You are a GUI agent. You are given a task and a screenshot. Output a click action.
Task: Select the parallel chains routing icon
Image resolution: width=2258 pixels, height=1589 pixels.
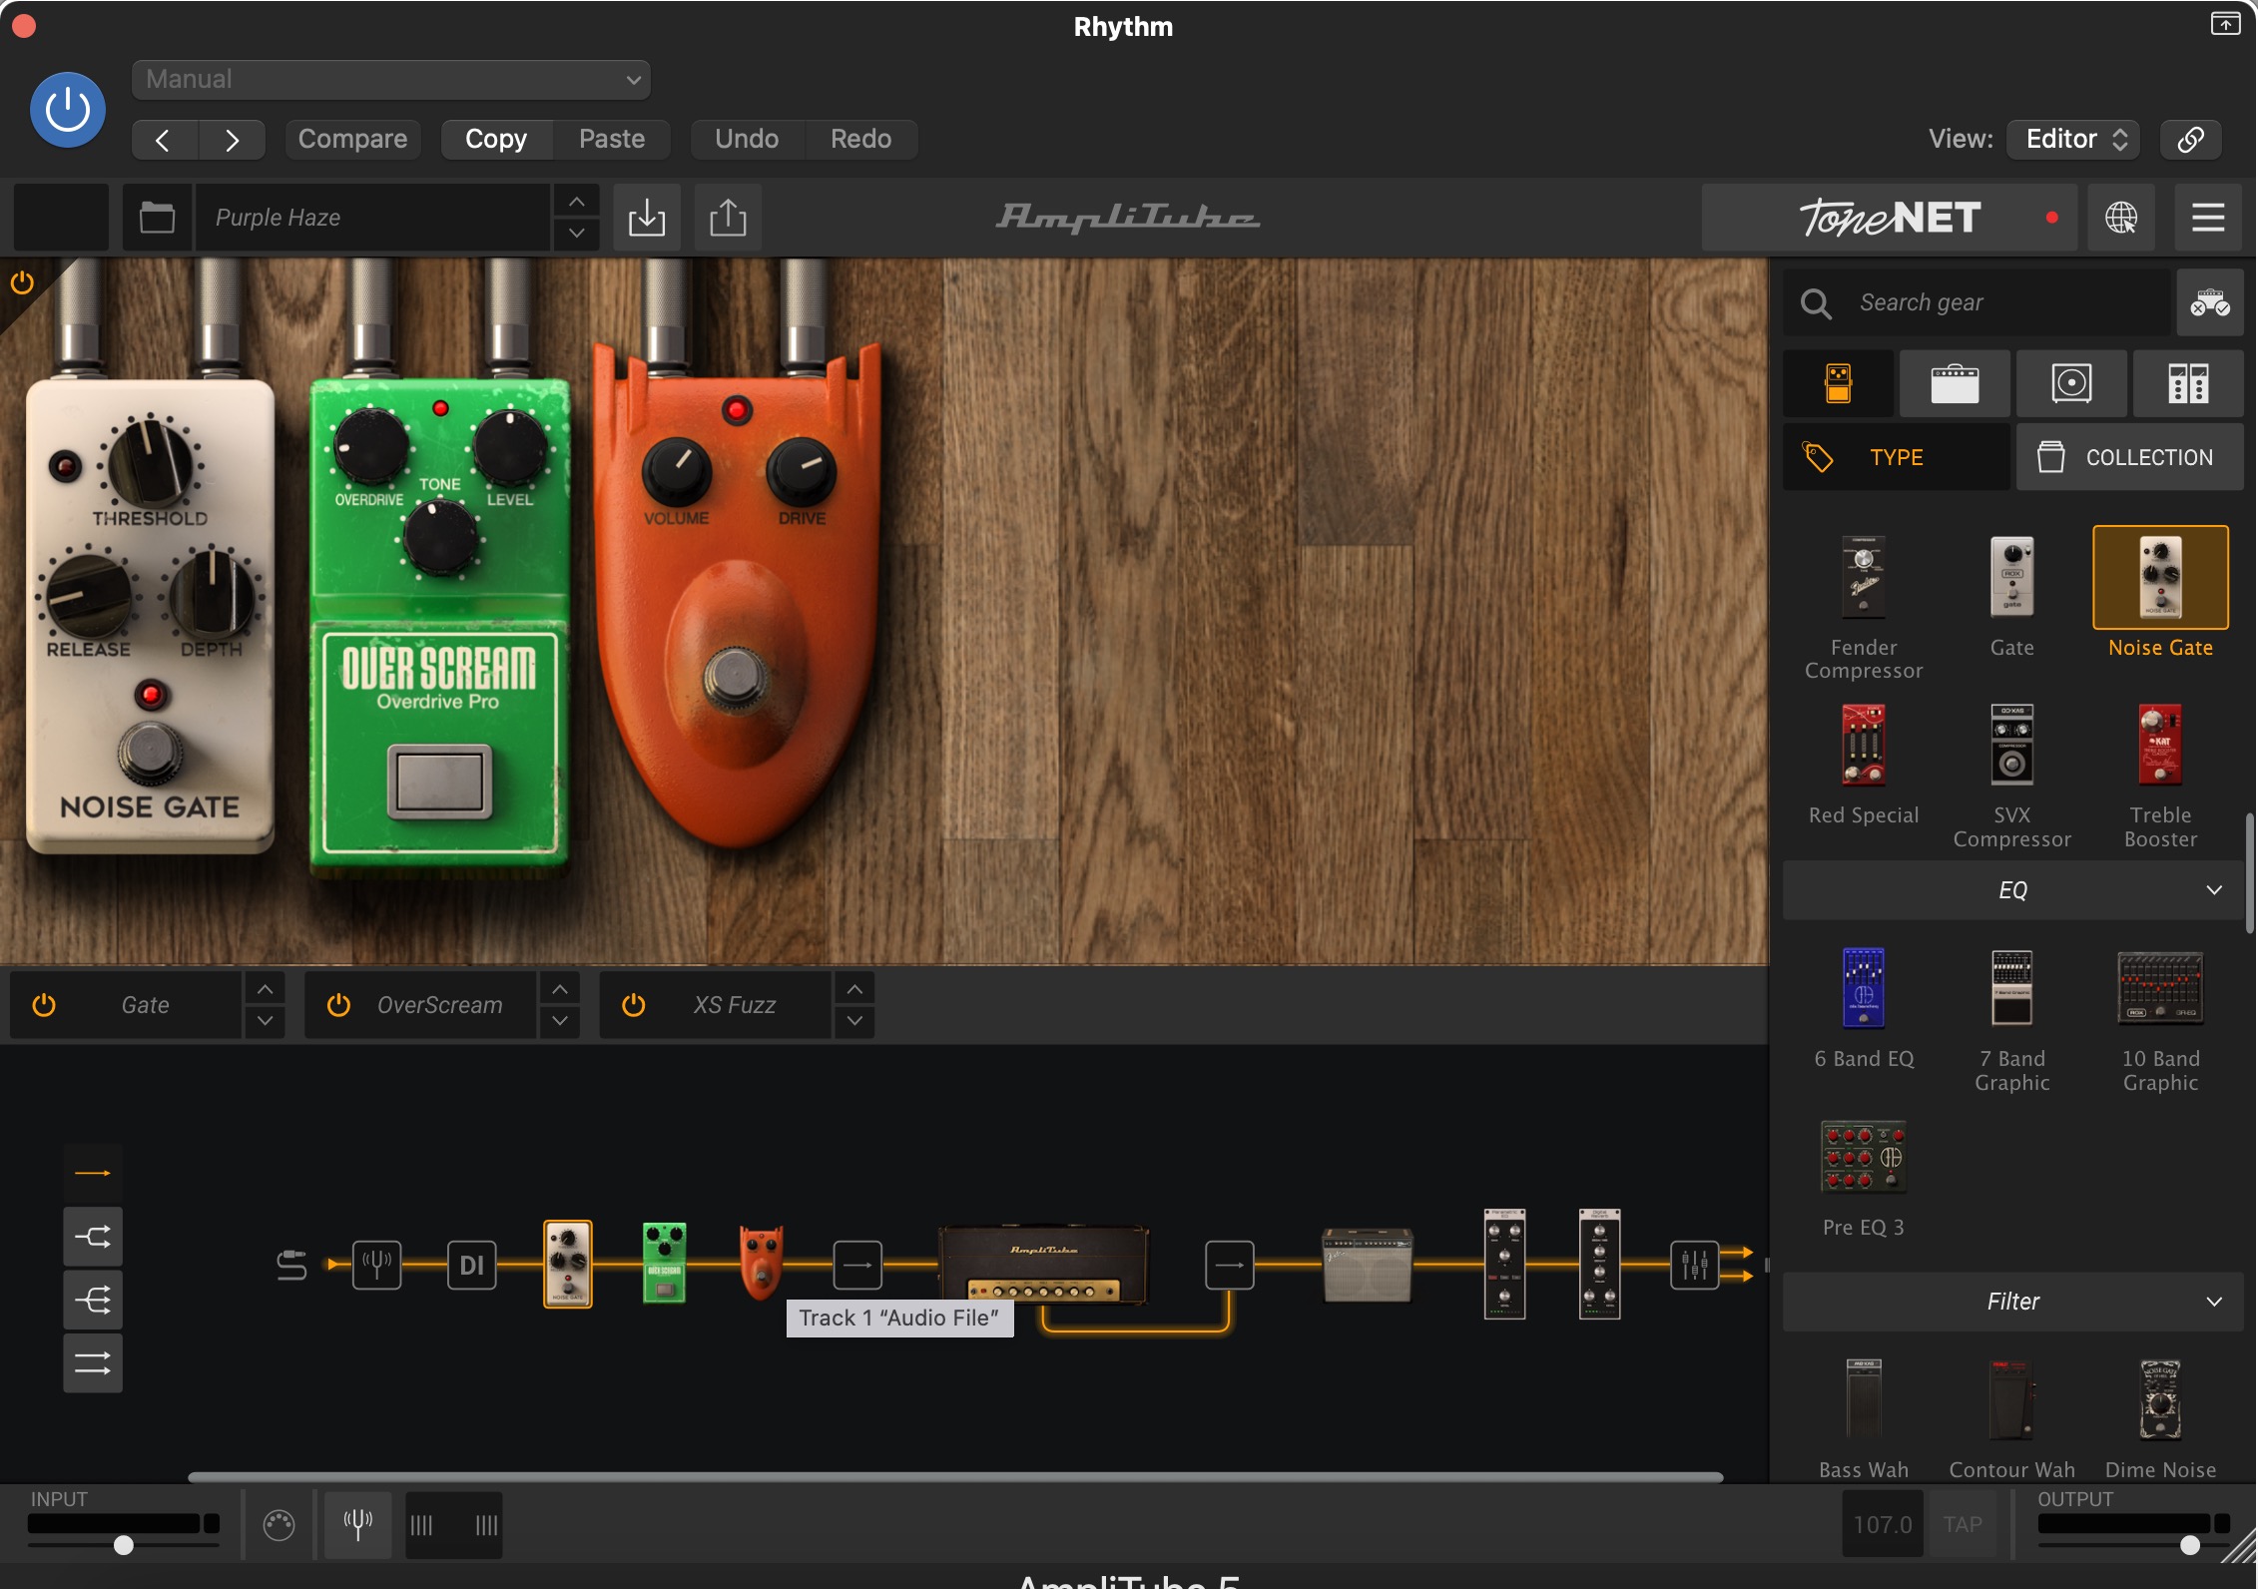pyautogui.click(x=93, y=1363)
